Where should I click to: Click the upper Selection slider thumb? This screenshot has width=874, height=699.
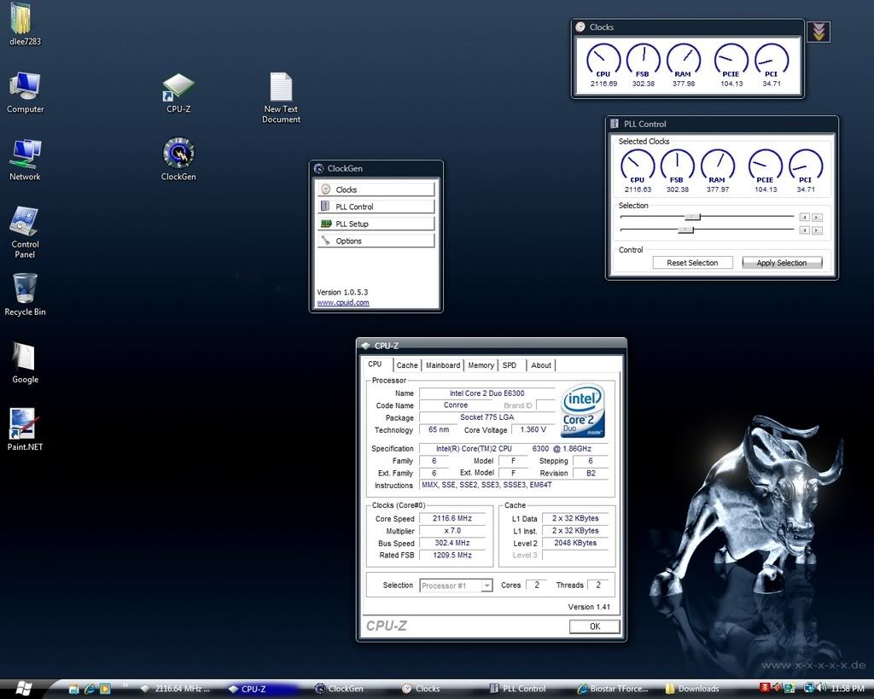coord(692,216)
